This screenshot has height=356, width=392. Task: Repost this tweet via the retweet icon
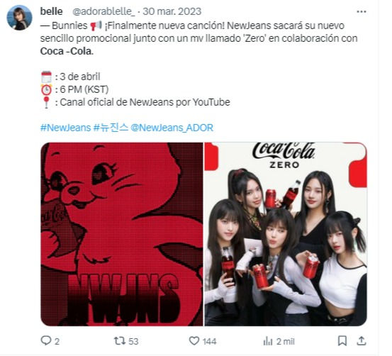click(x=120, y=340)
